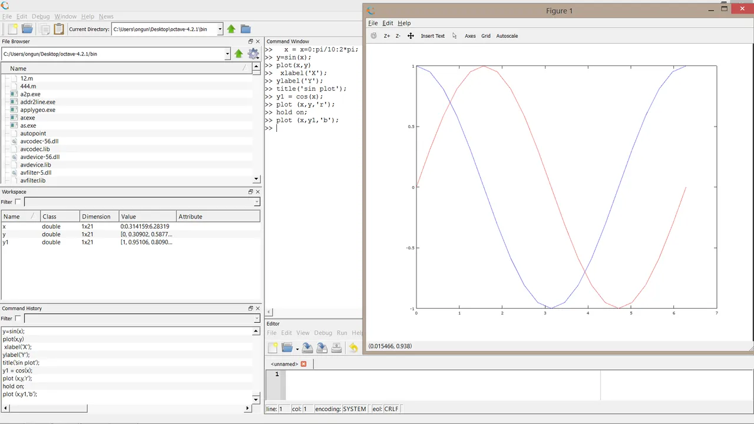
Task: Click the Copy icon in main toolbar
Action: [44, 29]
